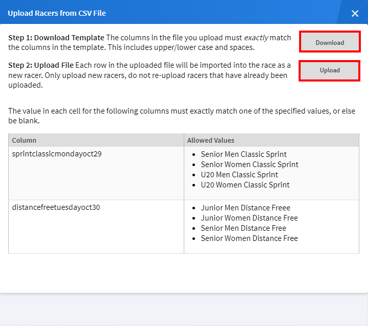Click 'Senior Men Classic Sprint' list item
368x326 pixels.
(243, 154)
